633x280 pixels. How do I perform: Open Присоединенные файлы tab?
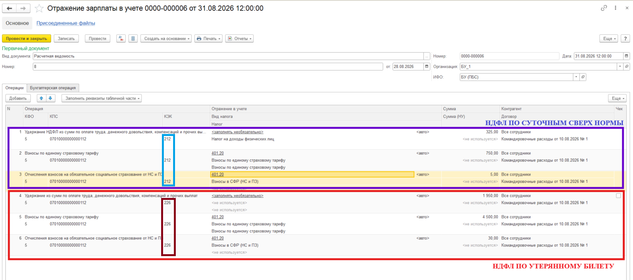coord(66,23)
